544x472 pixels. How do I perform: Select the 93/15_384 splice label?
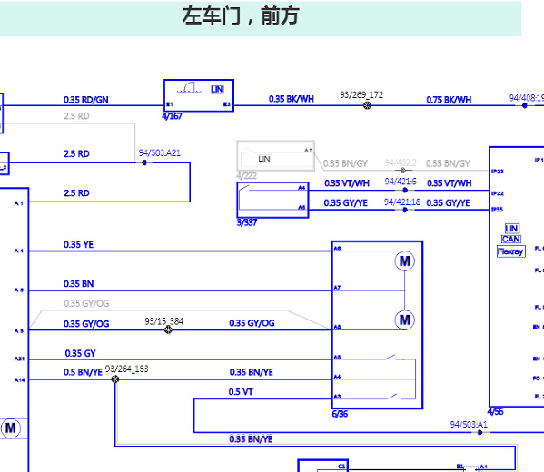[164, 321]
